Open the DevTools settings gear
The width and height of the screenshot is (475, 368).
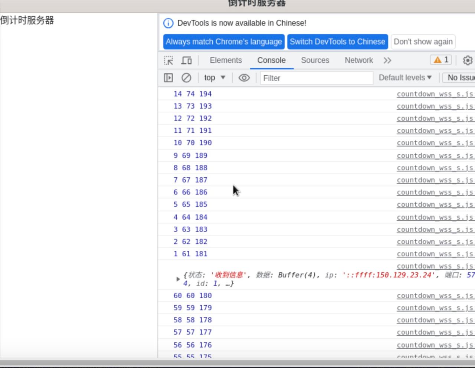468,60
